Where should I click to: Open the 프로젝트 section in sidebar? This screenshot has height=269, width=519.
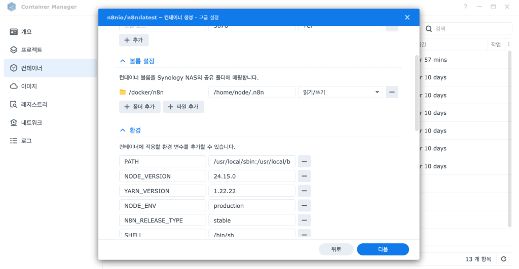(50, 50)
